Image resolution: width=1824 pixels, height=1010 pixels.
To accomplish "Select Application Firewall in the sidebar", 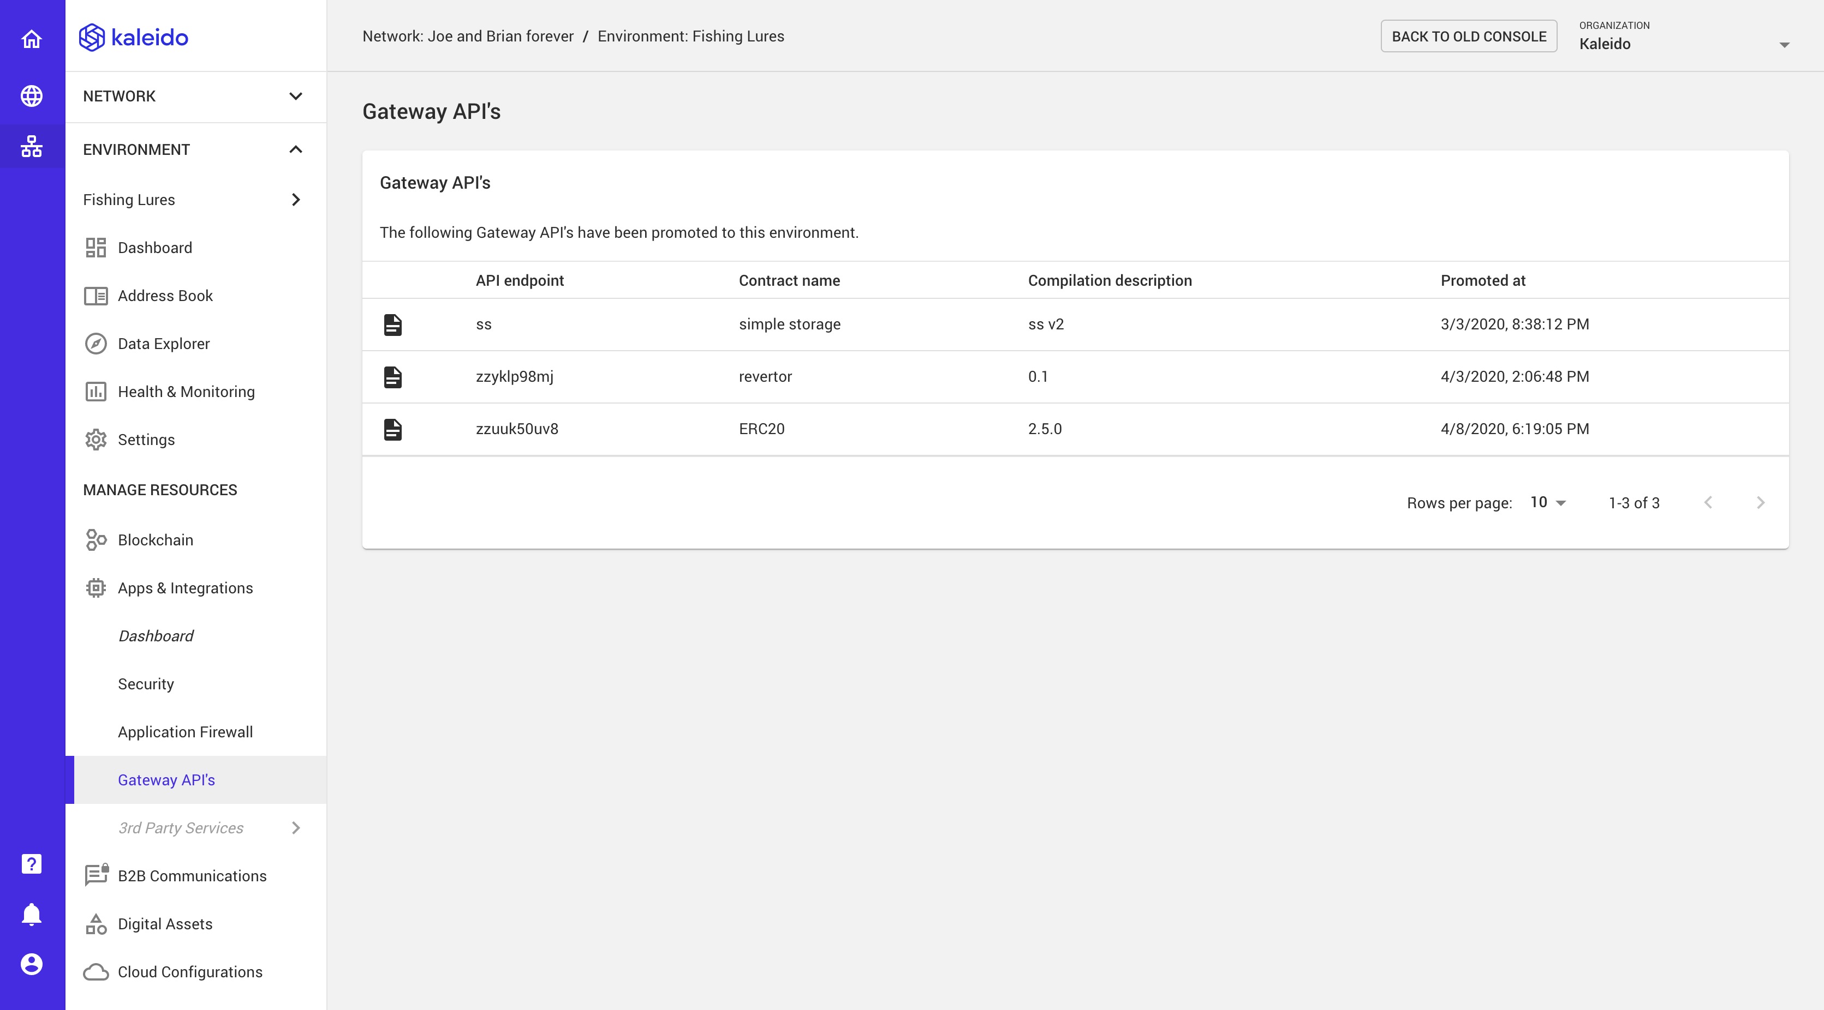I will (186, 732).
